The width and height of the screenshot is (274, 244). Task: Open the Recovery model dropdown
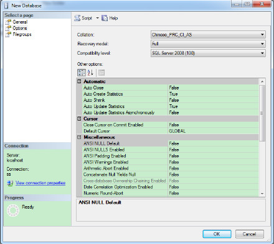(x=208, y=44)
